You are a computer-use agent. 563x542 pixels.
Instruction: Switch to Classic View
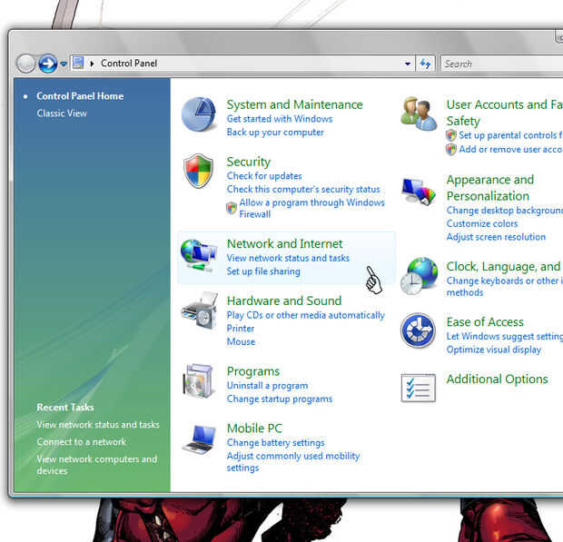click(x=62, y=113)
